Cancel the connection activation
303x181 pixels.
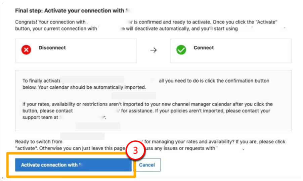[147, 165]
